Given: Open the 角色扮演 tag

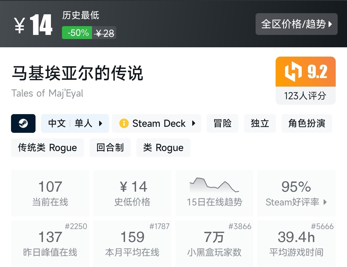Looking at the screenshot, I should (x=307, y=123).
